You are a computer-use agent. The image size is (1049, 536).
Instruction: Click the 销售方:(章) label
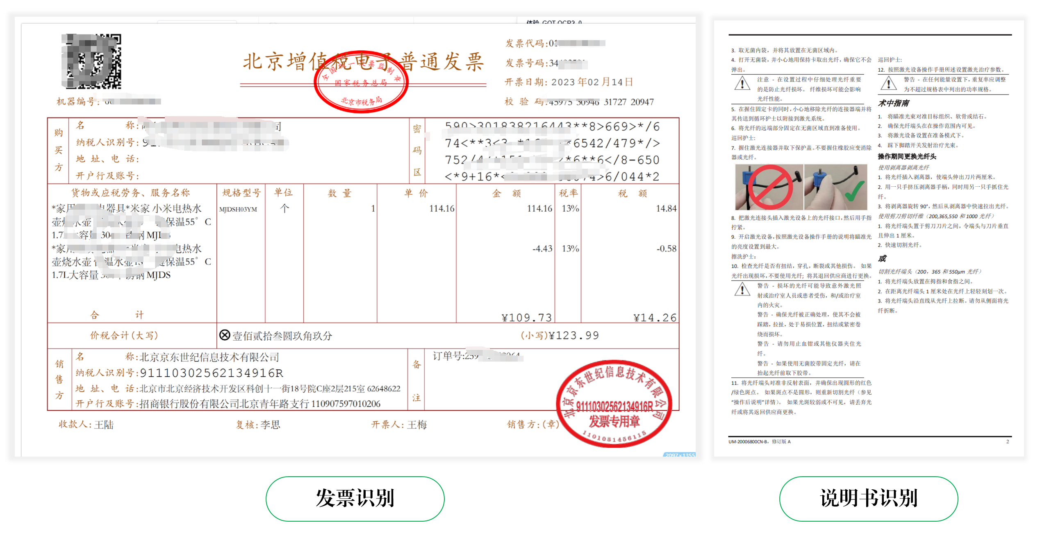(x=532, y=424)
